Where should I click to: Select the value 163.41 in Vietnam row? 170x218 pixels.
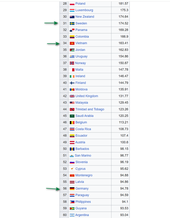tap(123, 43)
